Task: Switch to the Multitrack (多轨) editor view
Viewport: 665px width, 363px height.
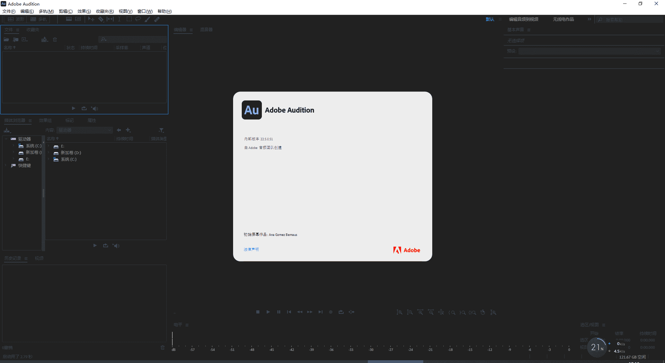Action: pyautogui.click(x=38, y=19)
